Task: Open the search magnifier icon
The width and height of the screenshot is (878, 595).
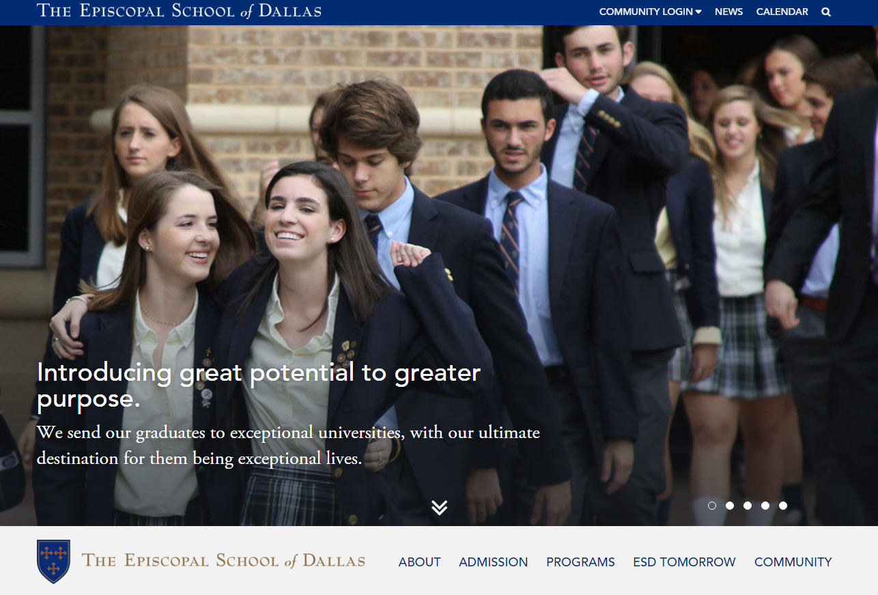Action: tap(826, 12)
